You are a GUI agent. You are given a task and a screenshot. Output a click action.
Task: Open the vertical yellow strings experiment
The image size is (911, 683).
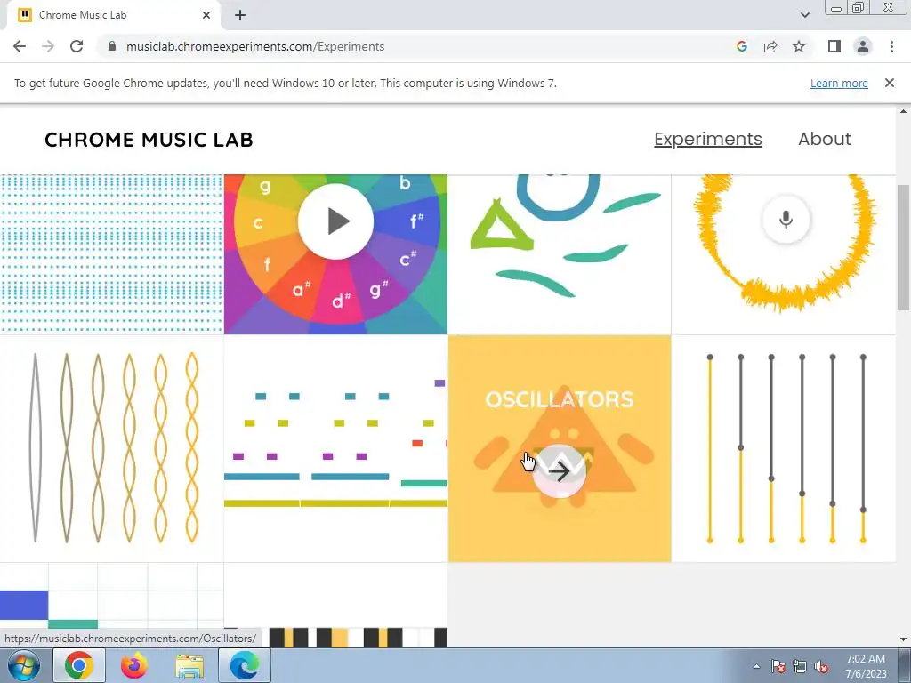783,448
